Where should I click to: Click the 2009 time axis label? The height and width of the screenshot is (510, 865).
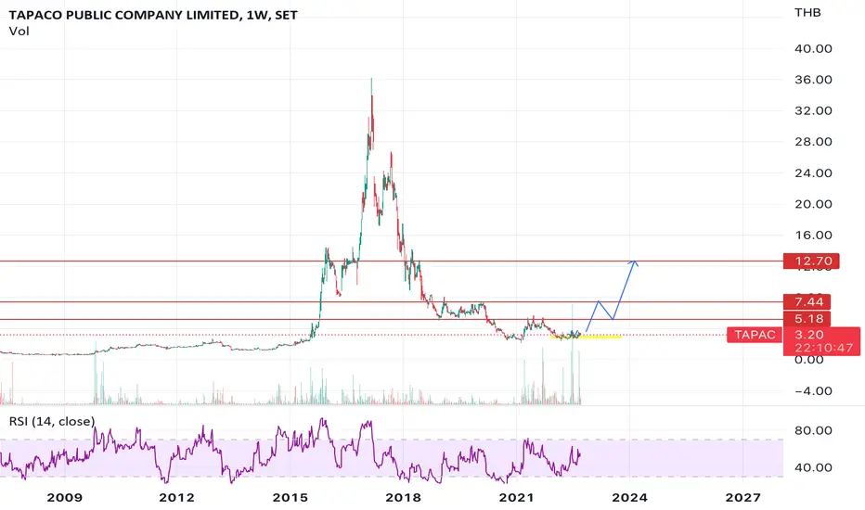click(65, 497)
